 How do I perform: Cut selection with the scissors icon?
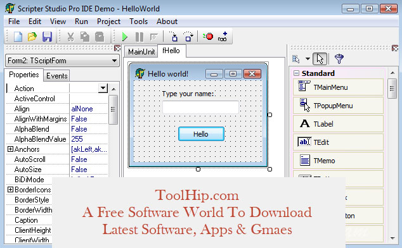pyautogui.click(x=70, y=37)
